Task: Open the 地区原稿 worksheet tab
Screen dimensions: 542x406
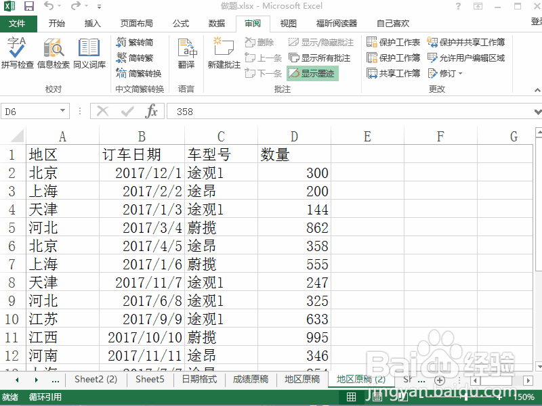Action: pyautogui.click(x=301, y=380)
